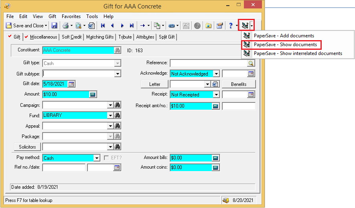Switch to the Soft Credit tab
The height and width of the screenshot is (208, 355).
(71, 37)
